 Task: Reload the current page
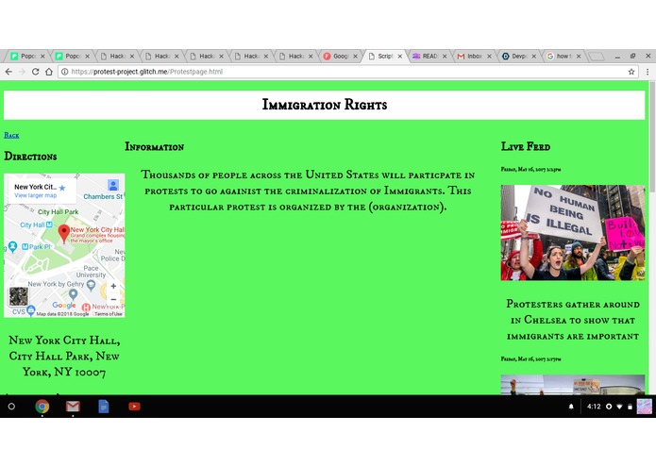pos(36,72)
